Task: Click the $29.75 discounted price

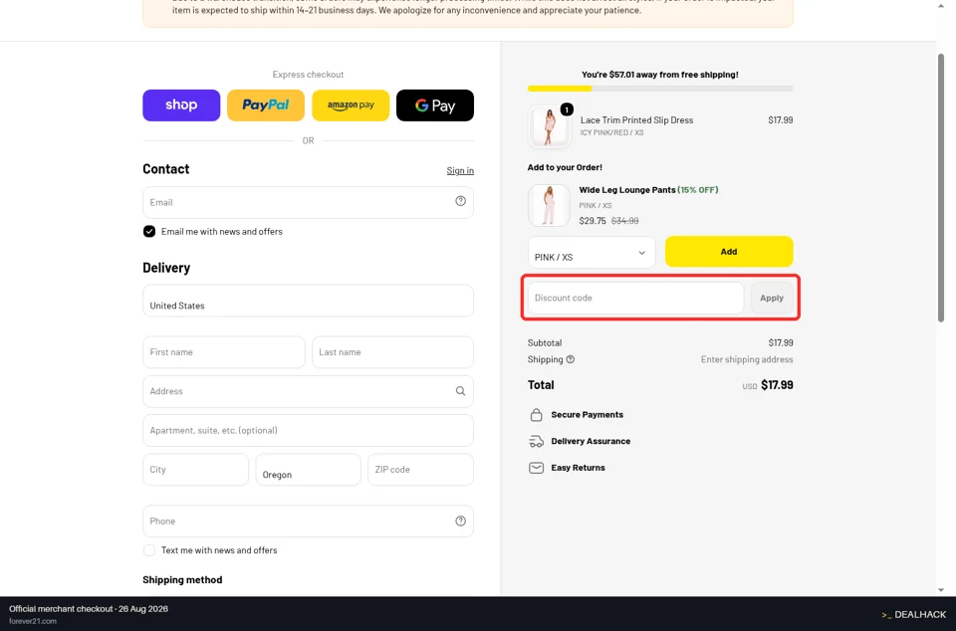Action: [593, 221]
